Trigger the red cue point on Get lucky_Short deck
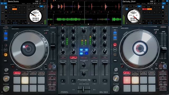Viewport: 169px width, 95px height. point(144,9)
